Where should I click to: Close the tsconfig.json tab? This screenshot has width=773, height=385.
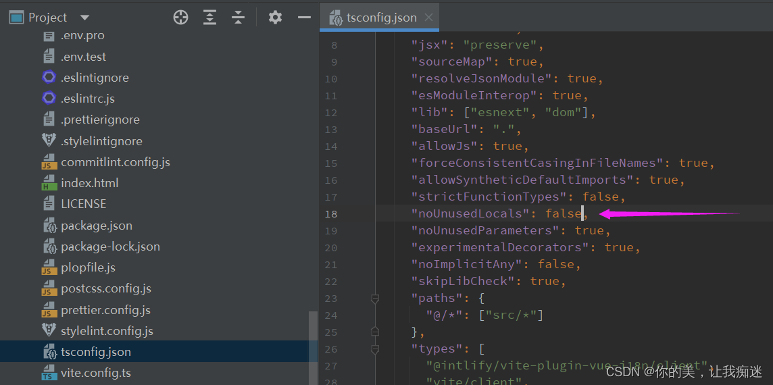428,18
